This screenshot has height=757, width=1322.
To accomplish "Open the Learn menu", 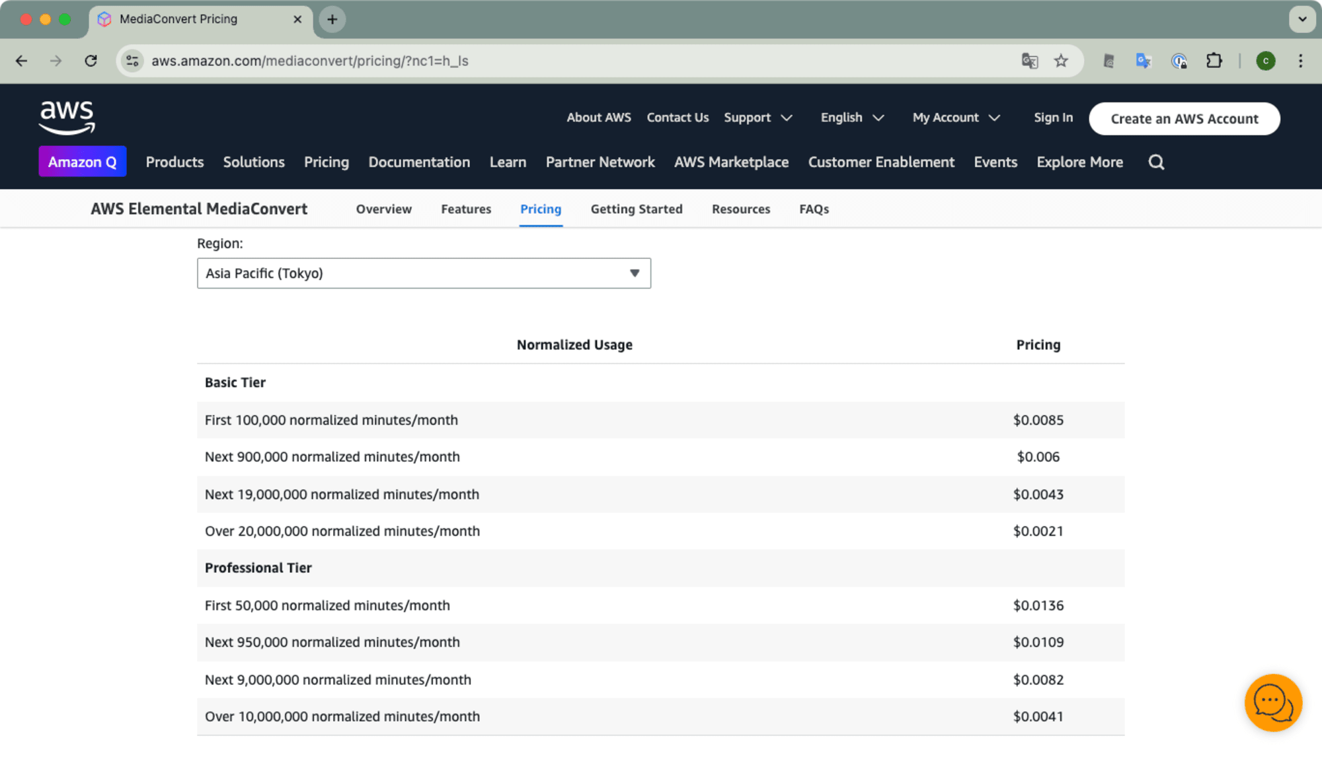I will coord(508,162).
